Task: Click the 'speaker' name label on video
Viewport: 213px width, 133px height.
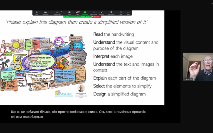Action: coord(188,79)
